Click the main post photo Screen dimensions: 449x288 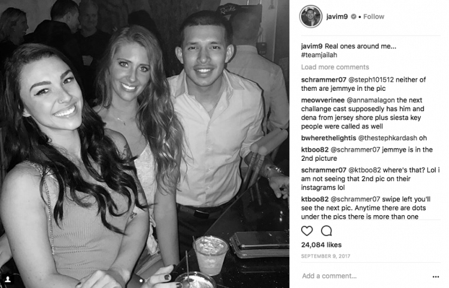(x=144, y=144)
